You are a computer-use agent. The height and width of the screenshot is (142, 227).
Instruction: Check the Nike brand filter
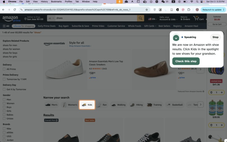pos(4,129)
